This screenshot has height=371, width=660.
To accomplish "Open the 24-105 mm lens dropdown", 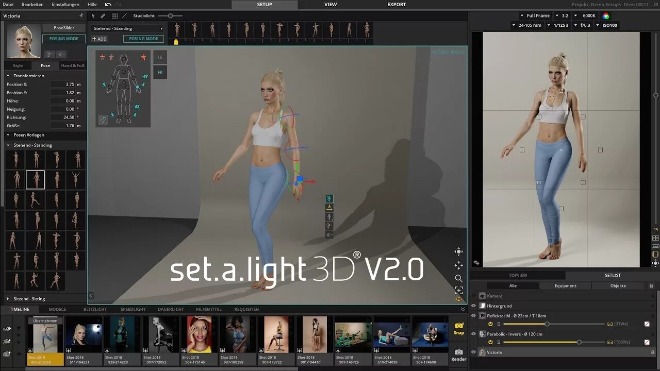I will [x=527, y=25].
